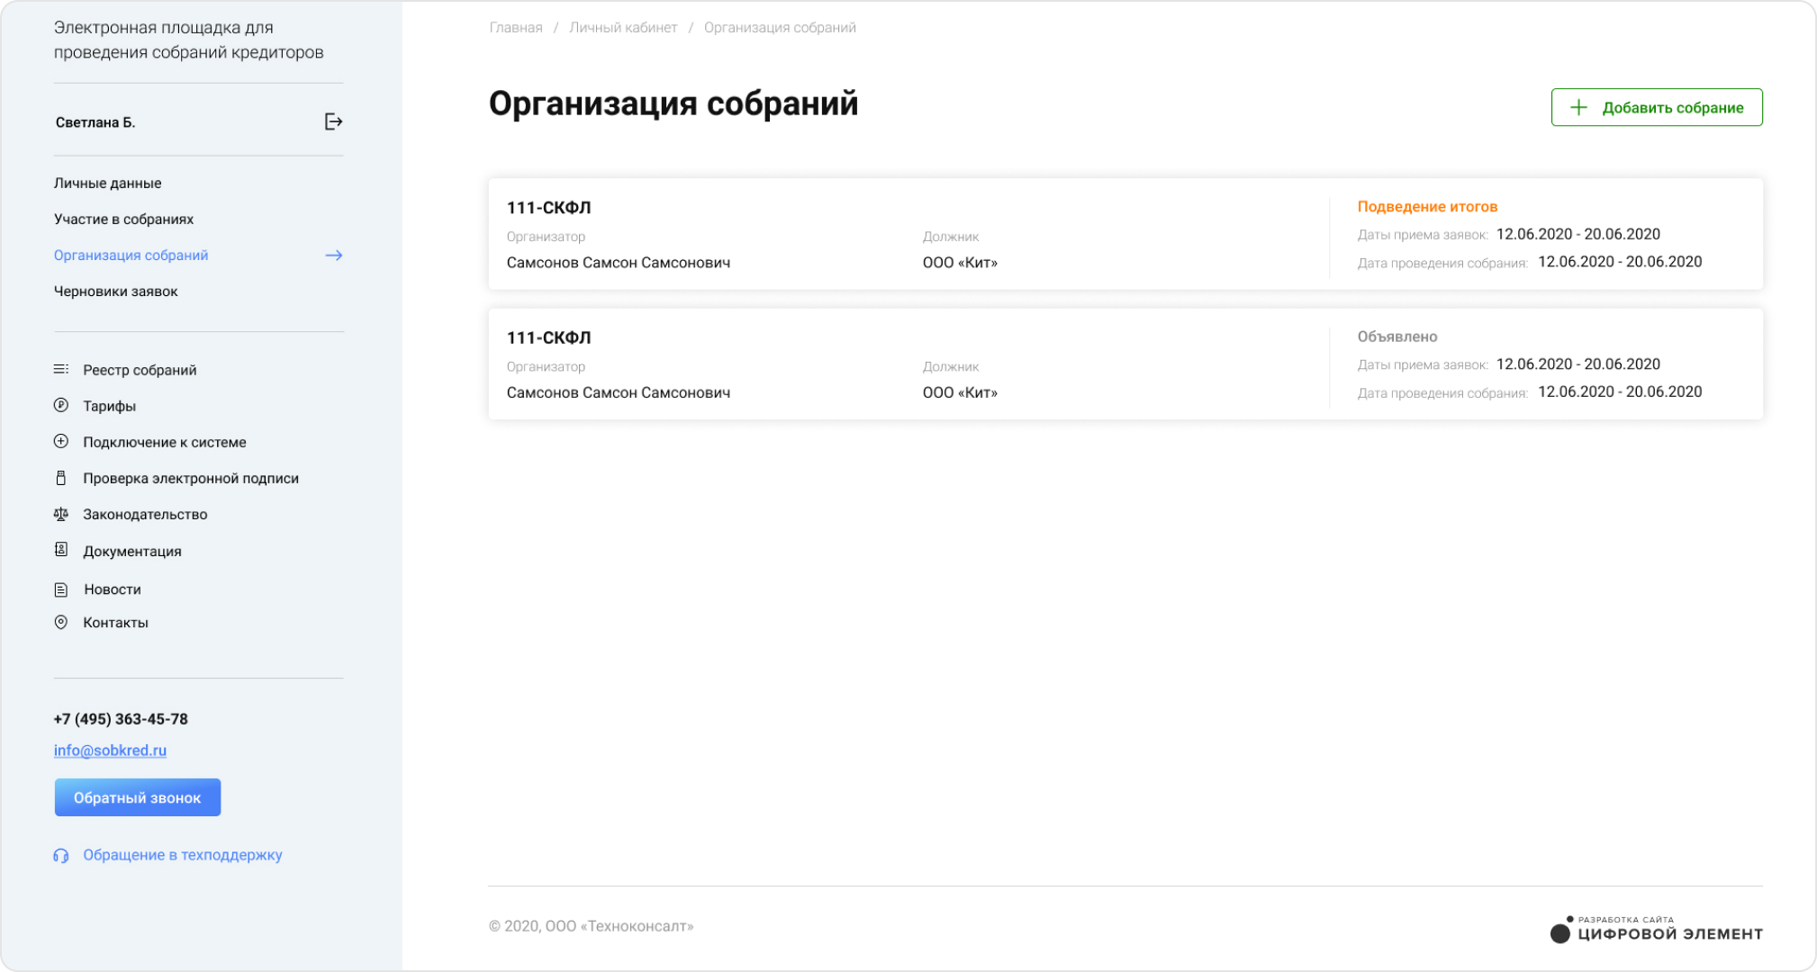
Task: Go to Черновики заявок
Action: 115,291
